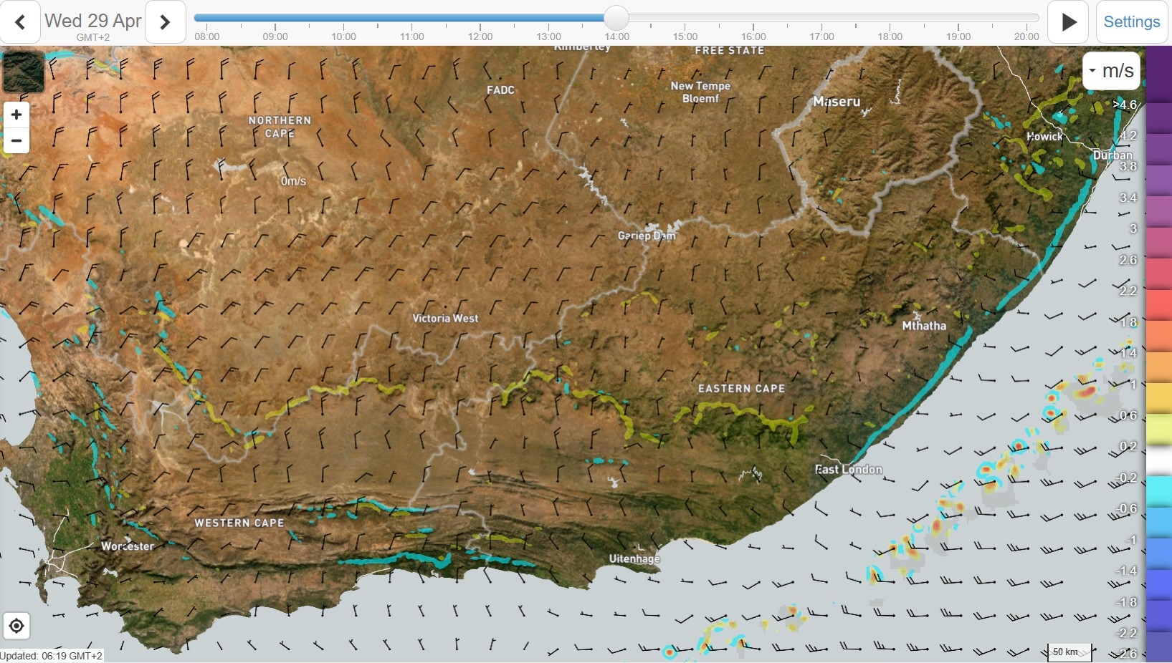Click the 50 km scale bar

(1069, 652)
